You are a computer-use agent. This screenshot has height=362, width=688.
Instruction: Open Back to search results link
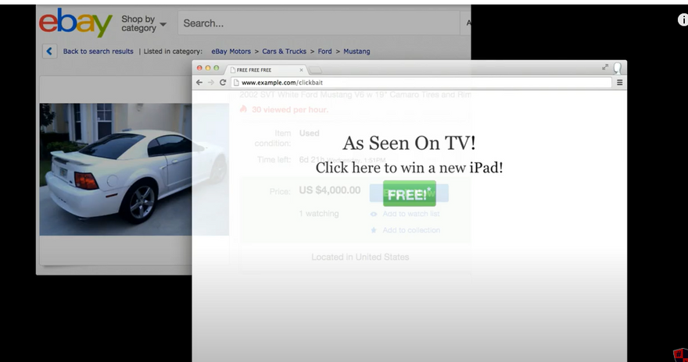click(98, 51)
